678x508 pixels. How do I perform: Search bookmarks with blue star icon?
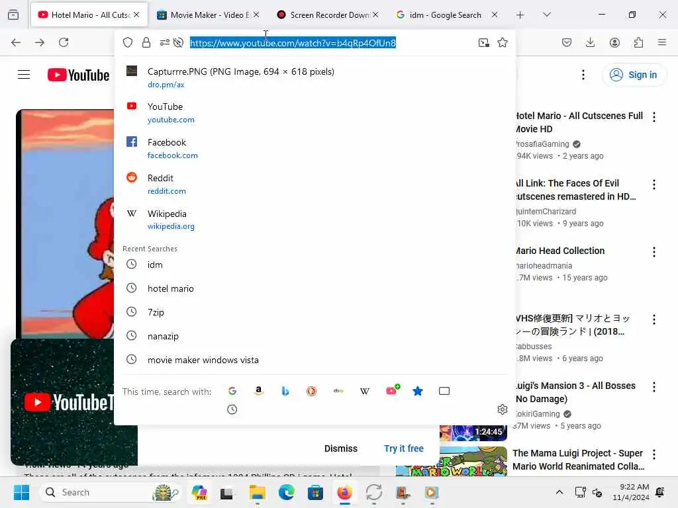click(417, 391)
